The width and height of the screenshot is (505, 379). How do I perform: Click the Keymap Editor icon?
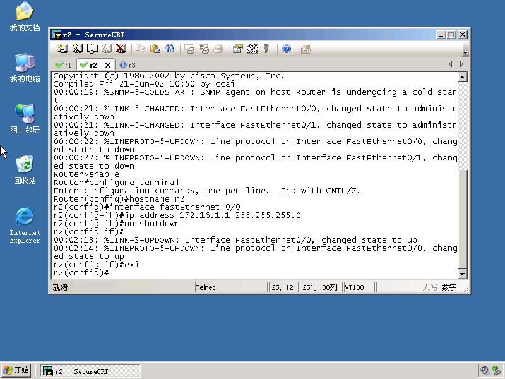(x=253, y=49)
